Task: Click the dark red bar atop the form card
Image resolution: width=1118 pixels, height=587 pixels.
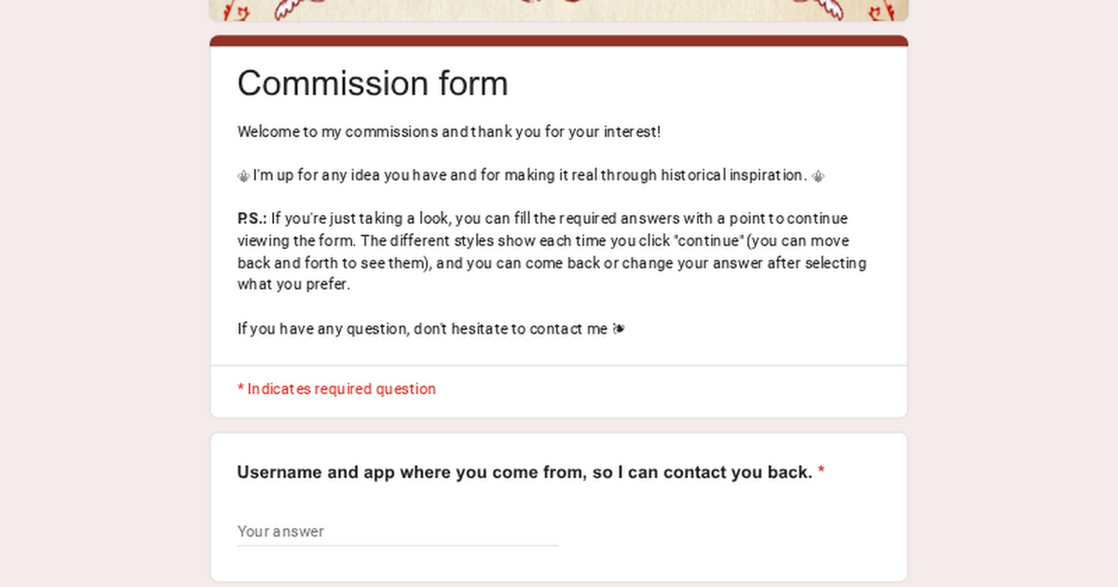Action: point(559,40)
